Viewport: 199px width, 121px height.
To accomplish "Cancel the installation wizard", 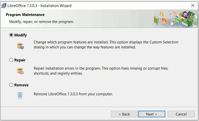I will click(x=181, y=114).
